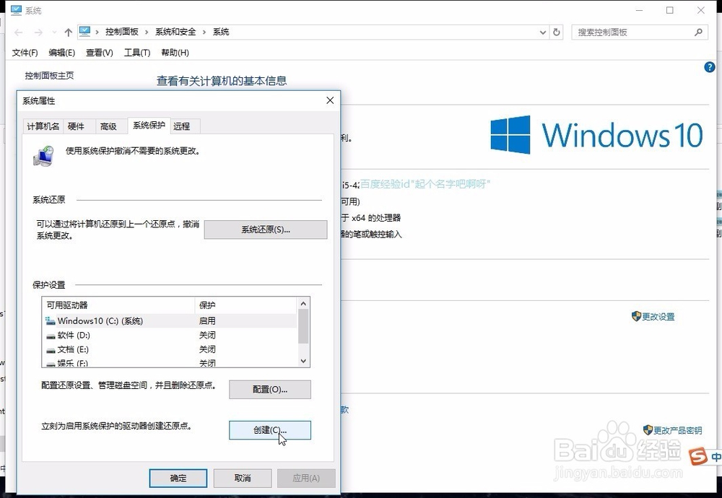Expand the 控制面板 breadcrumb chevron

[145, 32]
